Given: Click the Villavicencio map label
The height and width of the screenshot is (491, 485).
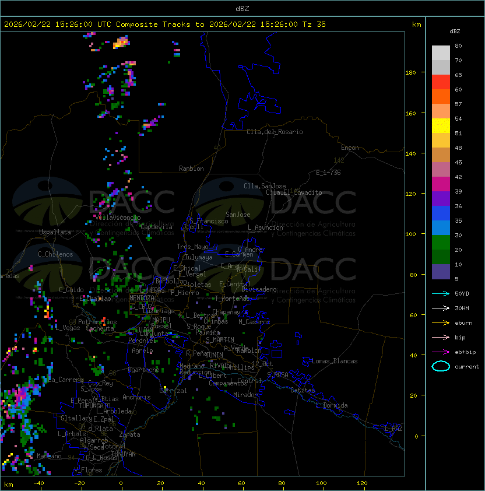Looking at the screenshot, I should click(x=118, y=218).
